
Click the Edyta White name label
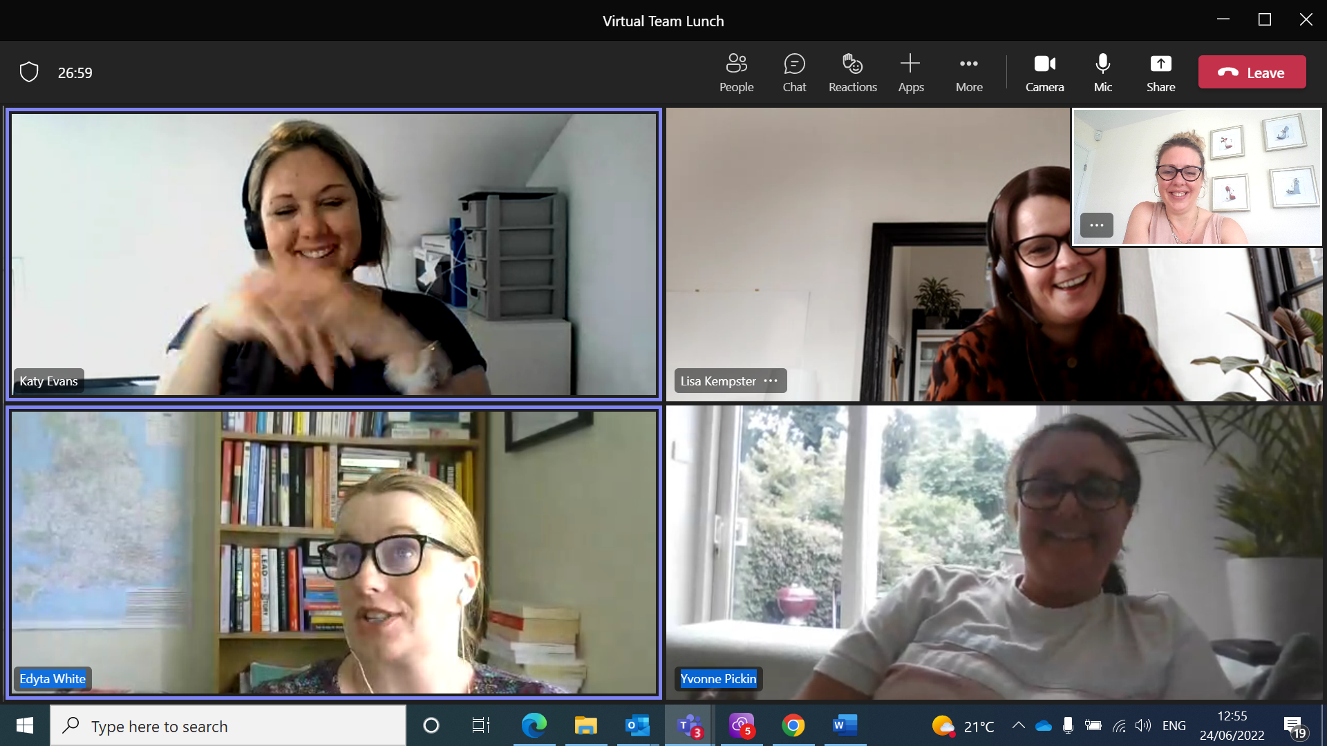click(53, 678)
